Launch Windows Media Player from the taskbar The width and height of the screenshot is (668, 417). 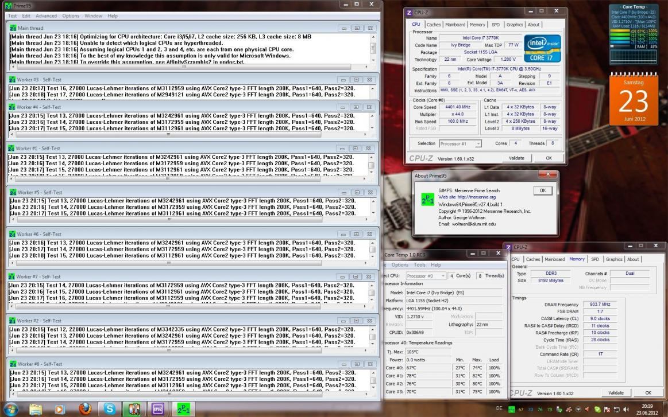point(59,410)
